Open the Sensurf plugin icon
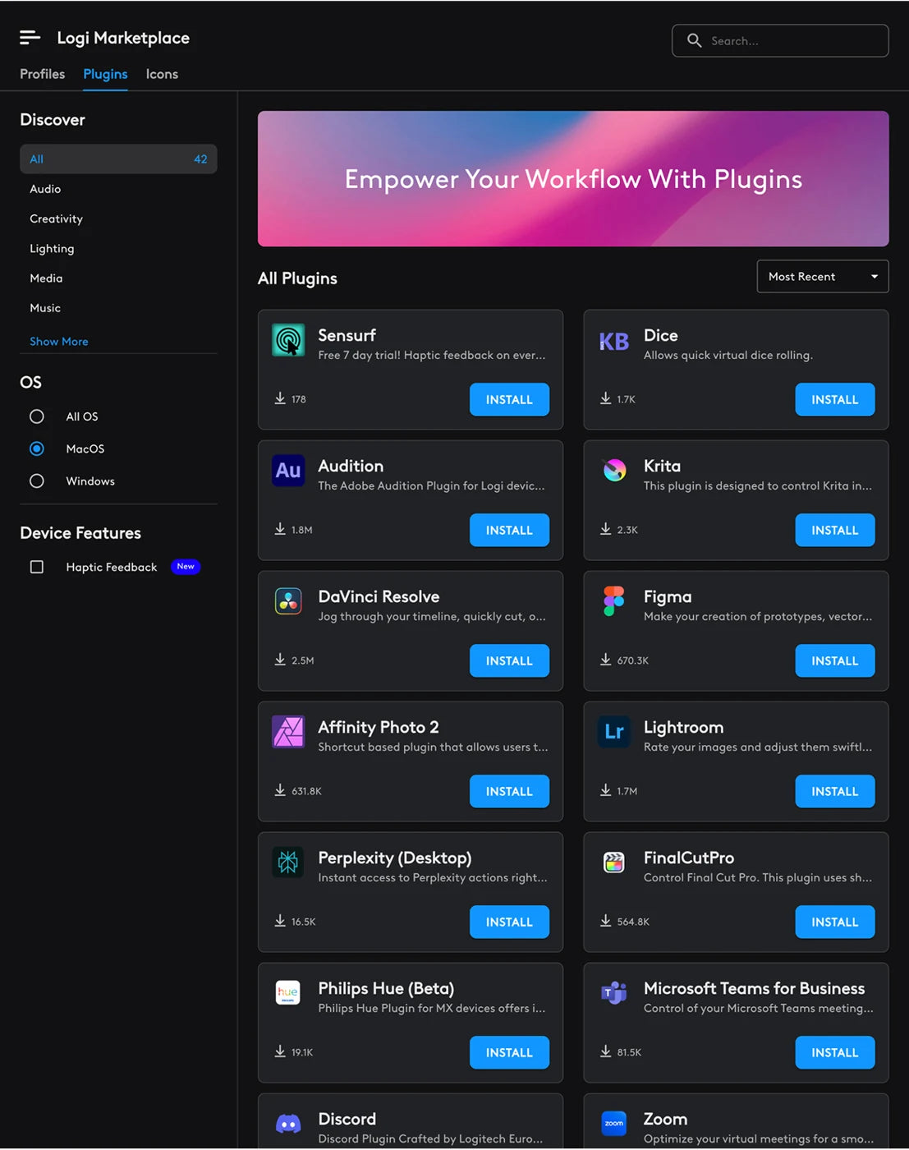This screenshot has width=909, height=1150. point(288,340)
